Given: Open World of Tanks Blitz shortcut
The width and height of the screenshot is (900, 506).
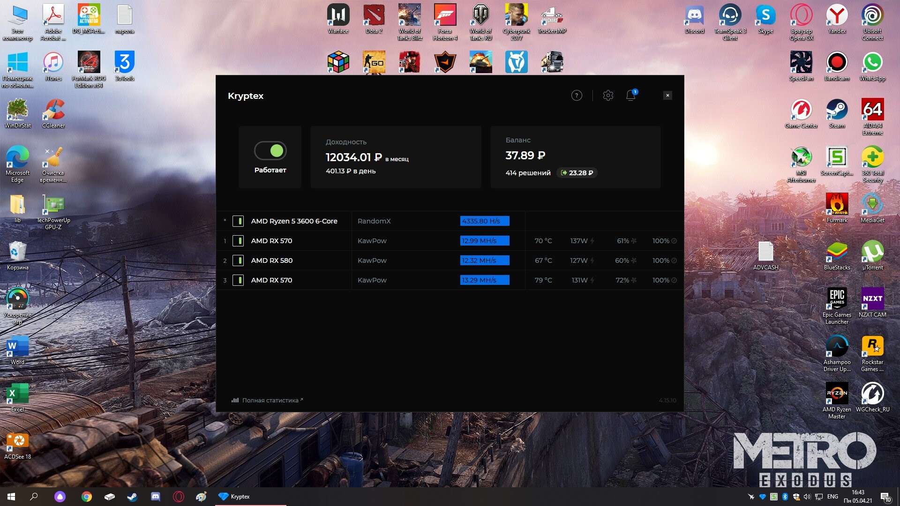Looking at the screenshot, I should 410,22.
